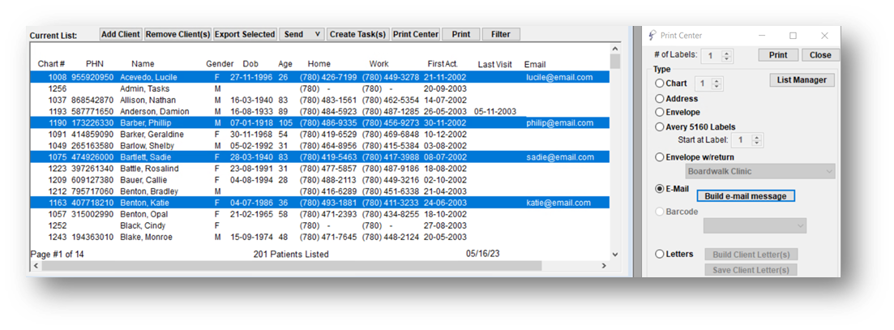Click the Name column header
Screen dimensions: 894x330
[143, 64]
